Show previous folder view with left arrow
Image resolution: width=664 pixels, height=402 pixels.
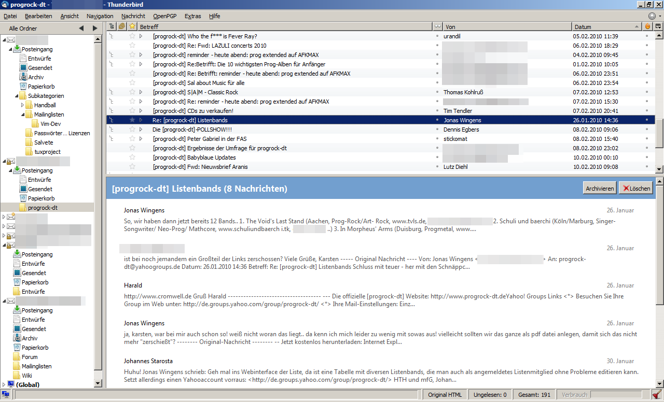pyautogui.click(x=81, y=28)
